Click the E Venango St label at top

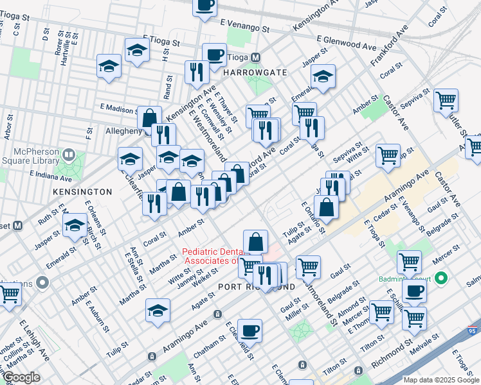click(245, 26)
